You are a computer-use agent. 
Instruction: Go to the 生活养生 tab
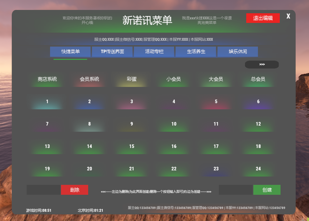[196, 52]
